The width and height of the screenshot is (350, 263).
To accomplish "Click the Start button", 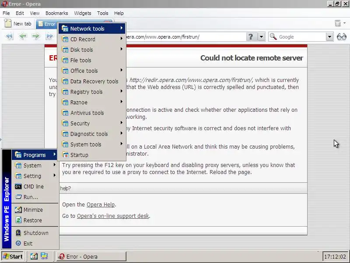I will (x=13, y=256).
